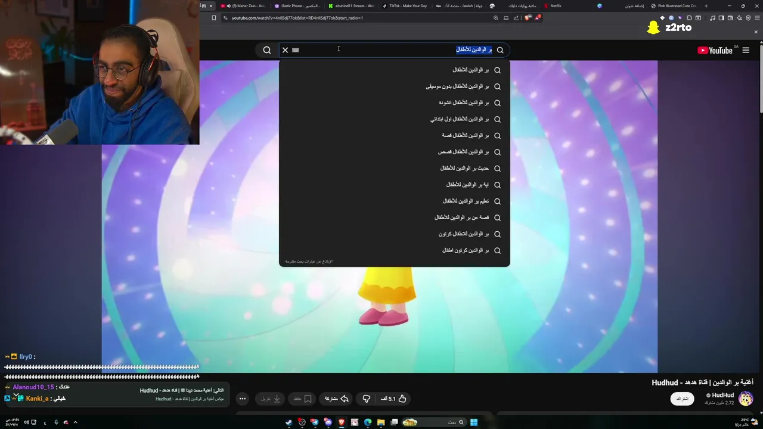Open Brave browser from the taskbar
Screen dimensions: 763x429
coord(342,422)
